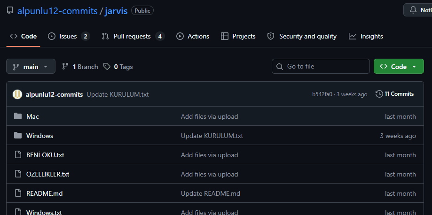Open the jarvis repository link
This screenshot has height=215, width=432.
click(x=116, y=11)
